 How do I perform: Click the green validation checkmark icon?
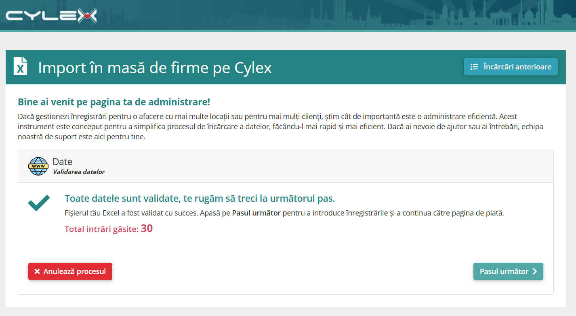tap(39, 203)
